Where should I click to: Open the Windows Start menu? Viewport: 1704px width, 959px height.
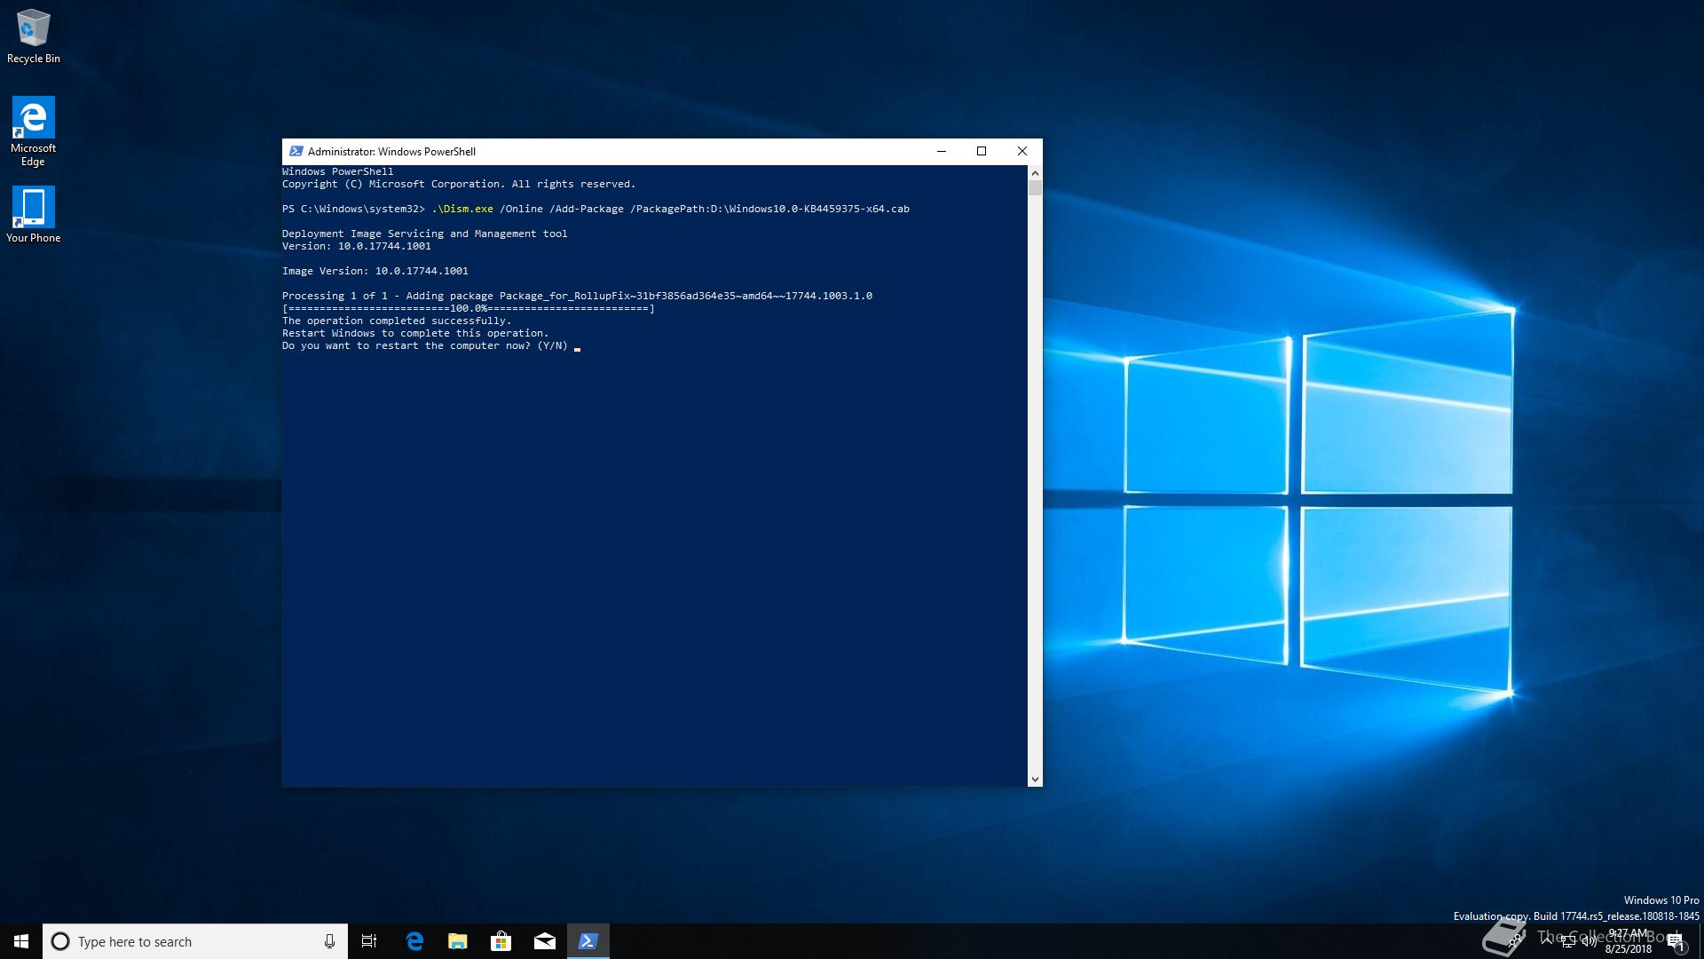pyautogui.click(x=21, y=941)
